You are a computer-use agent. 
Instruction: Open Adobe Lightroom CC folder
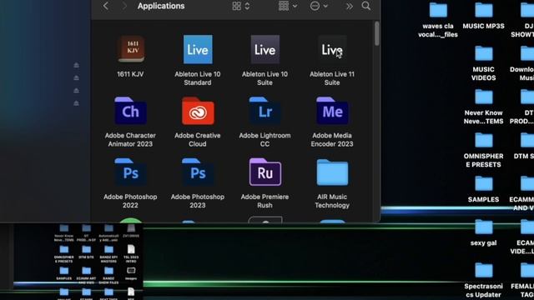point(265,111)
